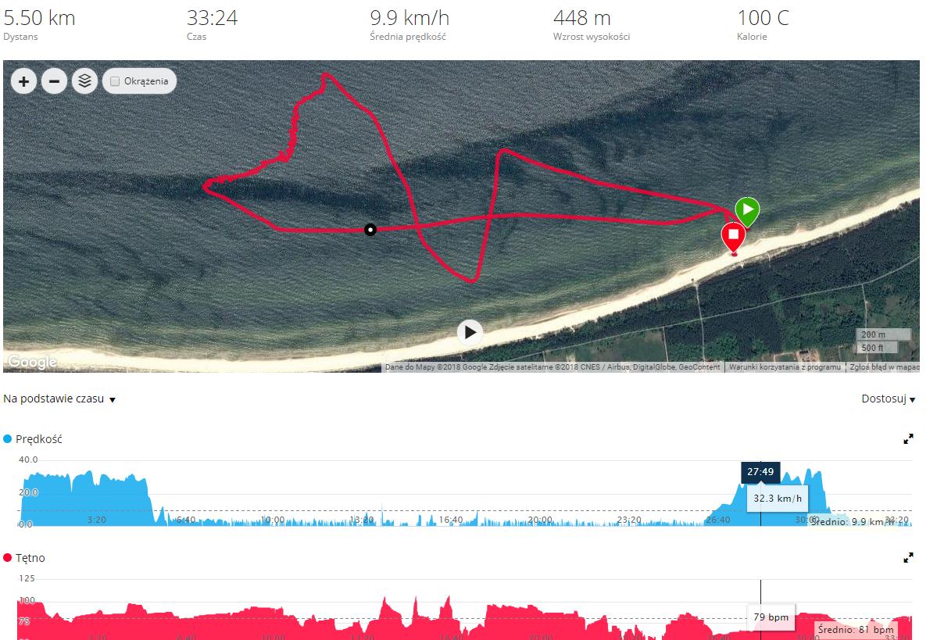Expand the Prędkość chart to fullscreen
The width and height of the screenshot is (937, 640).
tap(908, 439)
